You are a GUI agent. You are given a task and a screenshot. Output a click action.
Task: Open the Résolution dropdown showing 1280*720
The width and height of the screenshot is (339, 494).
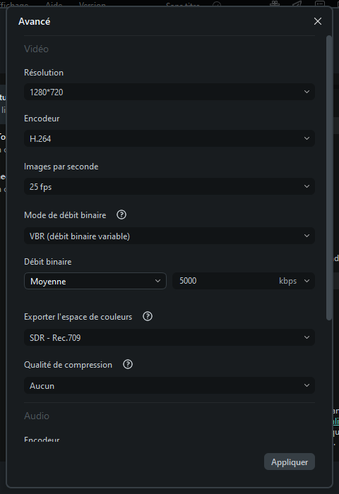coord(169,92)
